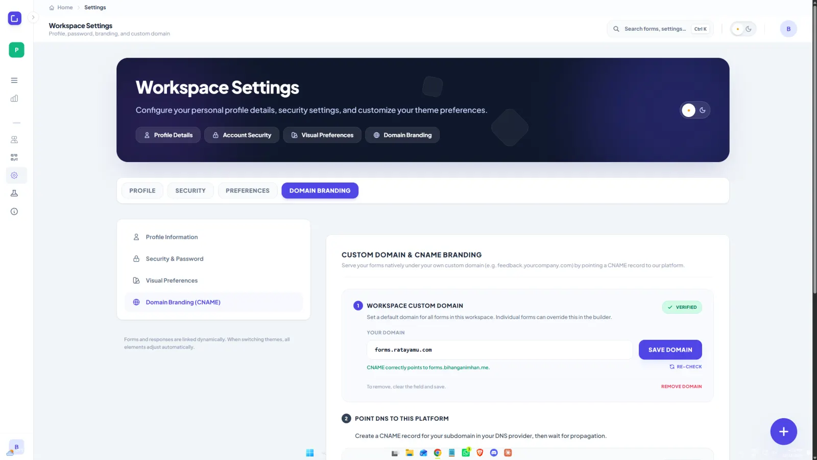
Task: Click the RE-CHECK link
Action: pos(686,367)
